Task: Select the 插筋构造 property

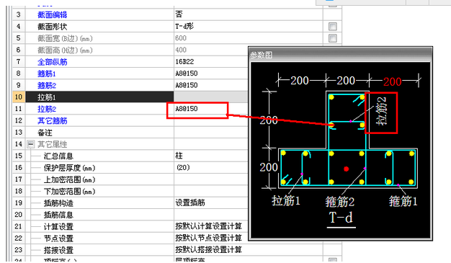Action: (58, 203)
